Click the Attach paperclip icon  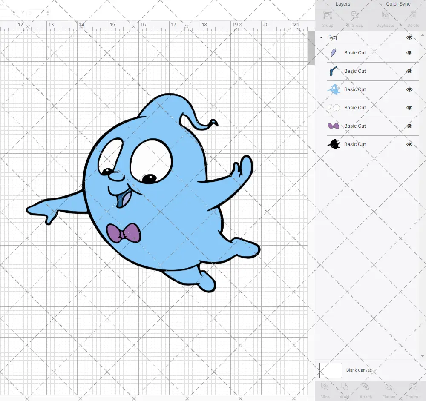click(x=366, y=390)
